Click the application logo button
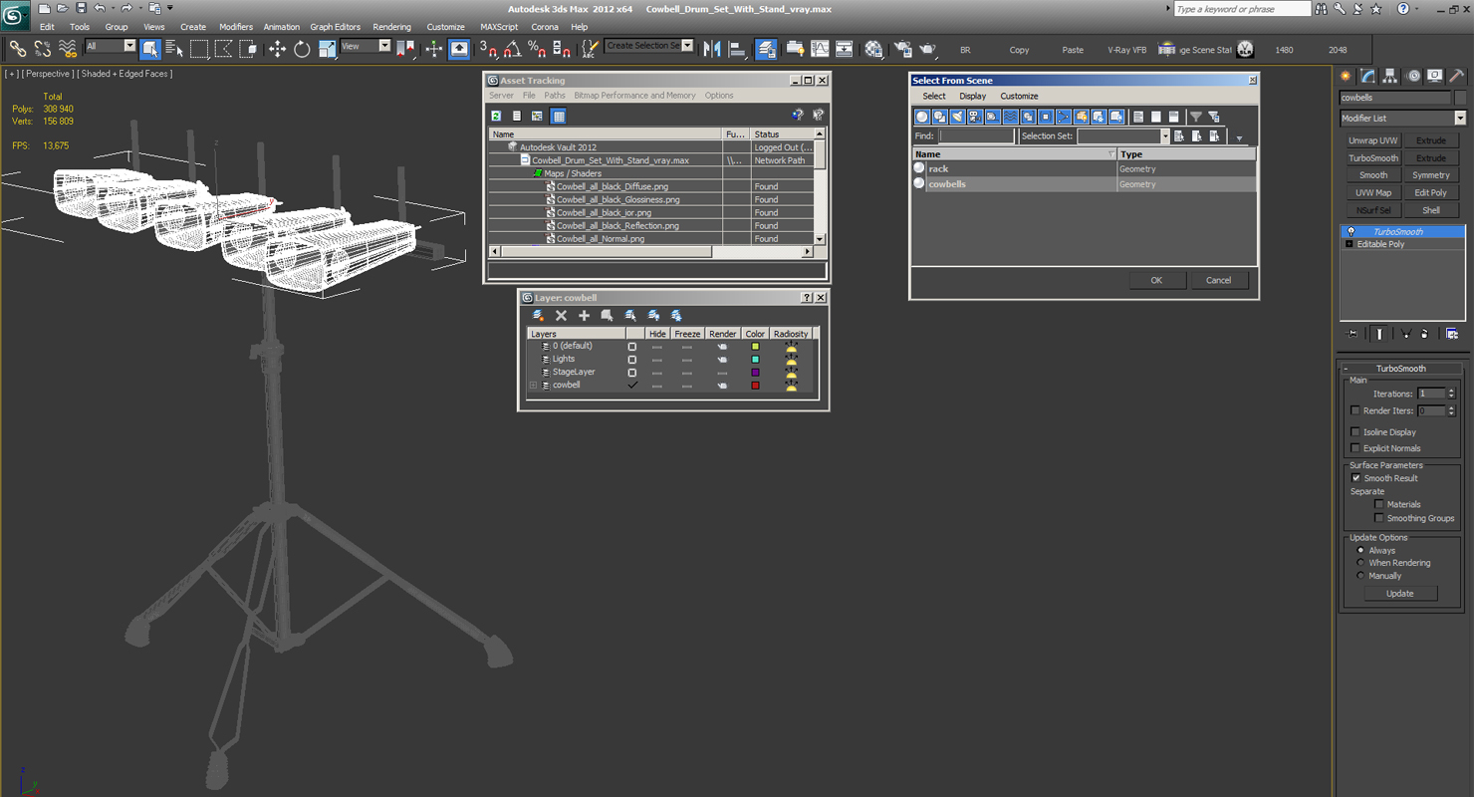Screen dimensions: 1474x797 pyautogui.click(x=15, y=14)
